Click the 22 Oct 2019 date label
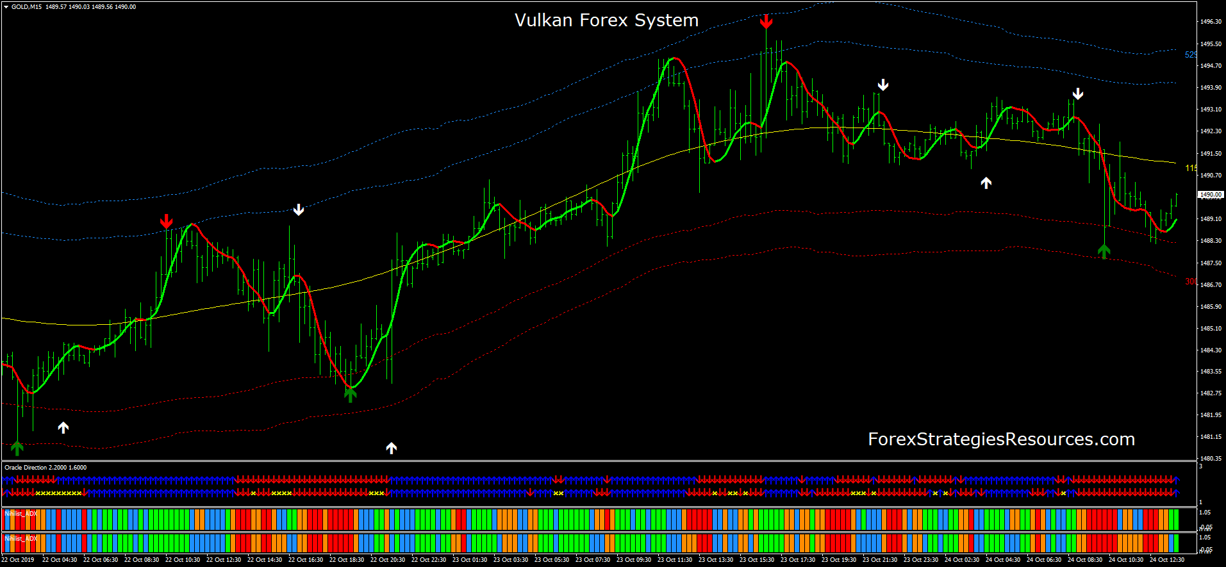 (x=18, y=560)
